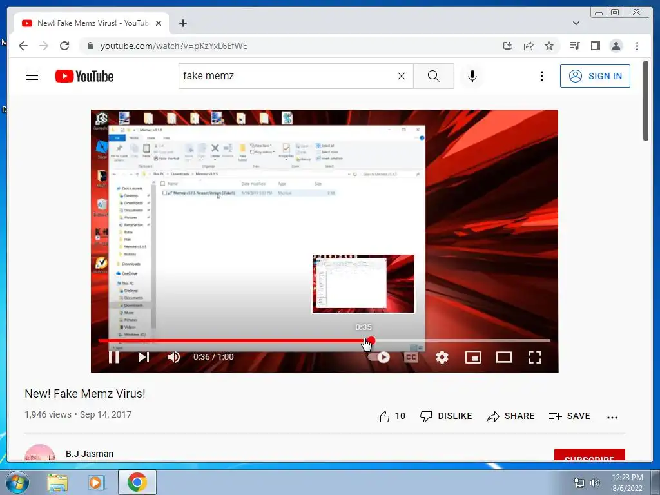This screenshot has height=495, width=660.
Task: Open player settings gear
Action: [x=442, y=357]
